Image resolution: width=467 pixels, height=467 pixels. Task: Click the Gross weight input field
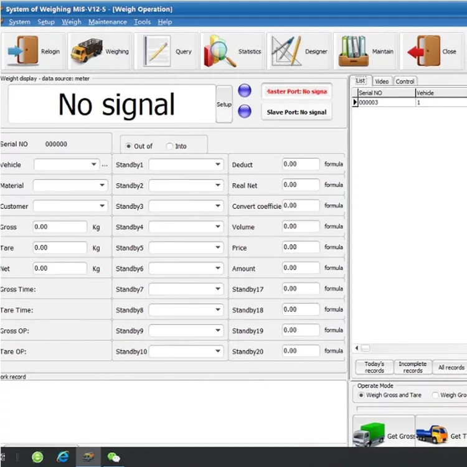point(60,227)
